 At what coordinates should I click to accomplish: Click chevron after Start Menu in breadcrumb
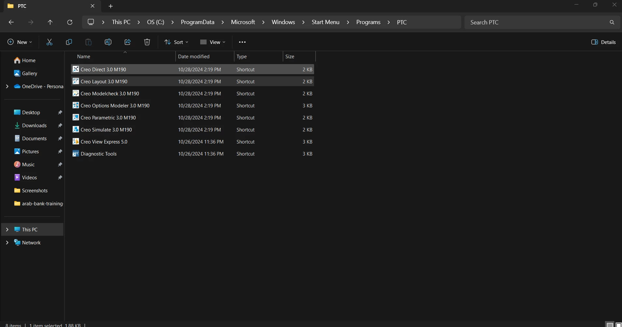(348, 22)
